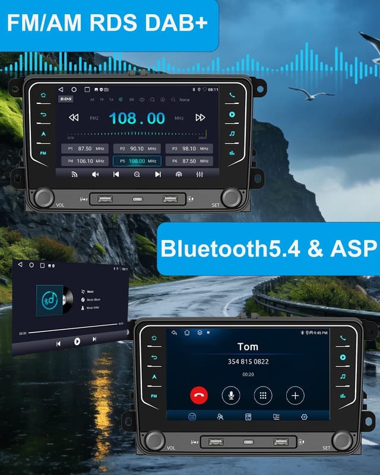This screenshot has height=475, width=380.
Task: Tap the music note side key on call unit
Action: [x=343, y=376]
